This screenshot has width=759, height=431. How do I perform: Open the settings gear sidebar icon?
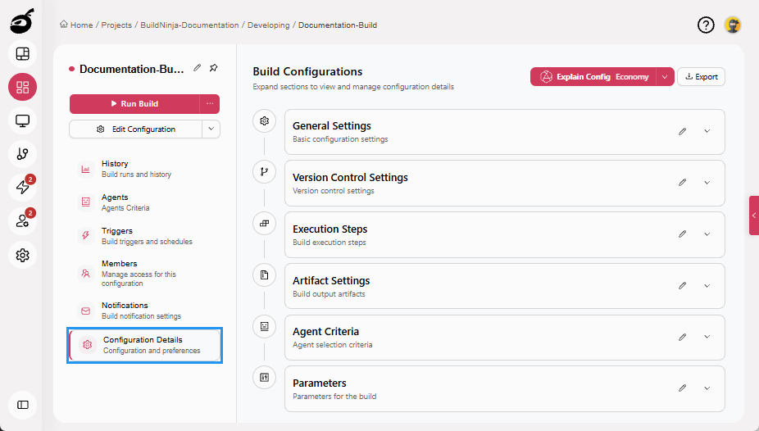pyautogui.click(x=23, y=255)
